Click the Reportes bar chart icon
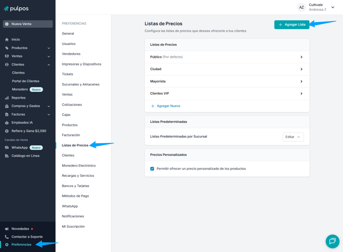The height and width of the screenshot is (252, 343). coord(7,98)
